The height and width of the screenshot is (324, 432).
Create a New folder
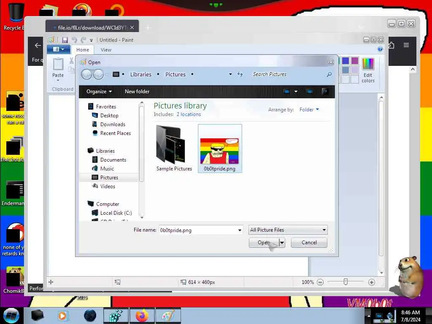[137, 92]
